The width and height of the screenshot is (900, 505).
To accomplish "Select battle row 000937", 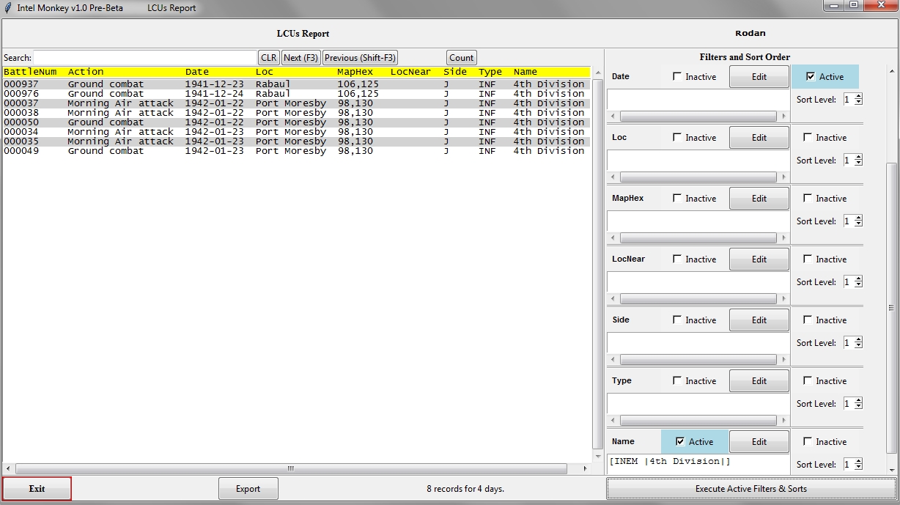I will [296, 84].
